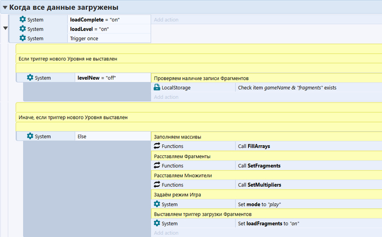Viewport: 382px width, 237px height.
Task: Select System gear icon in loadLevel row
Action: pos(22,29)
